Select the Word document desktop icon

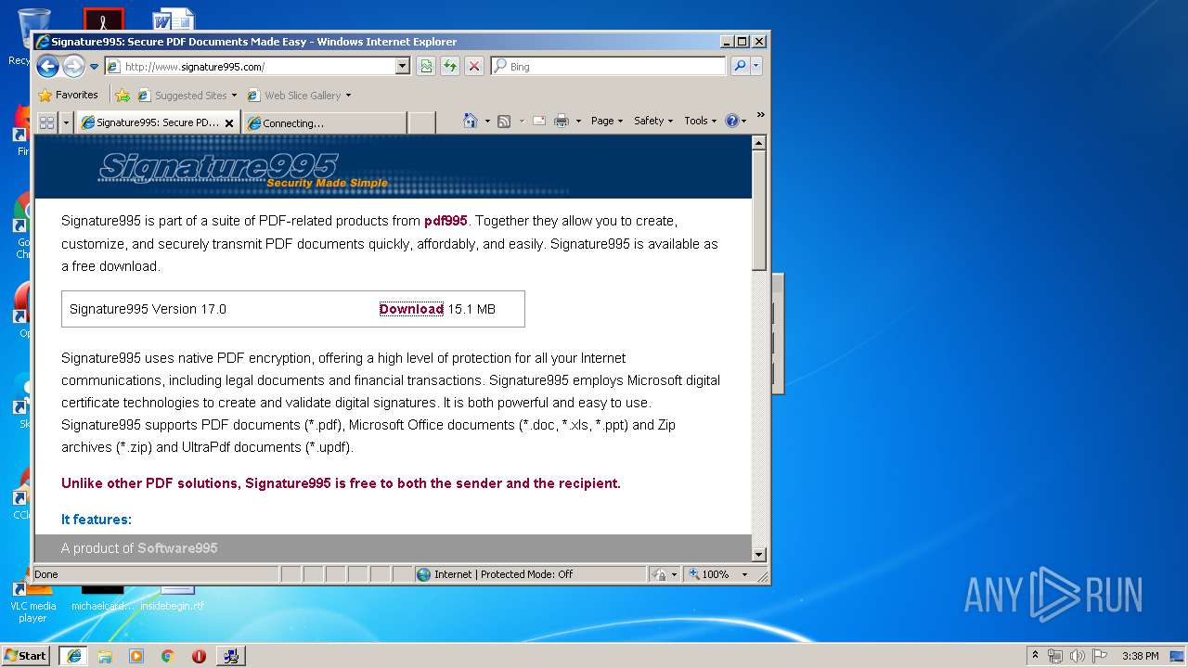coord(174,20)
